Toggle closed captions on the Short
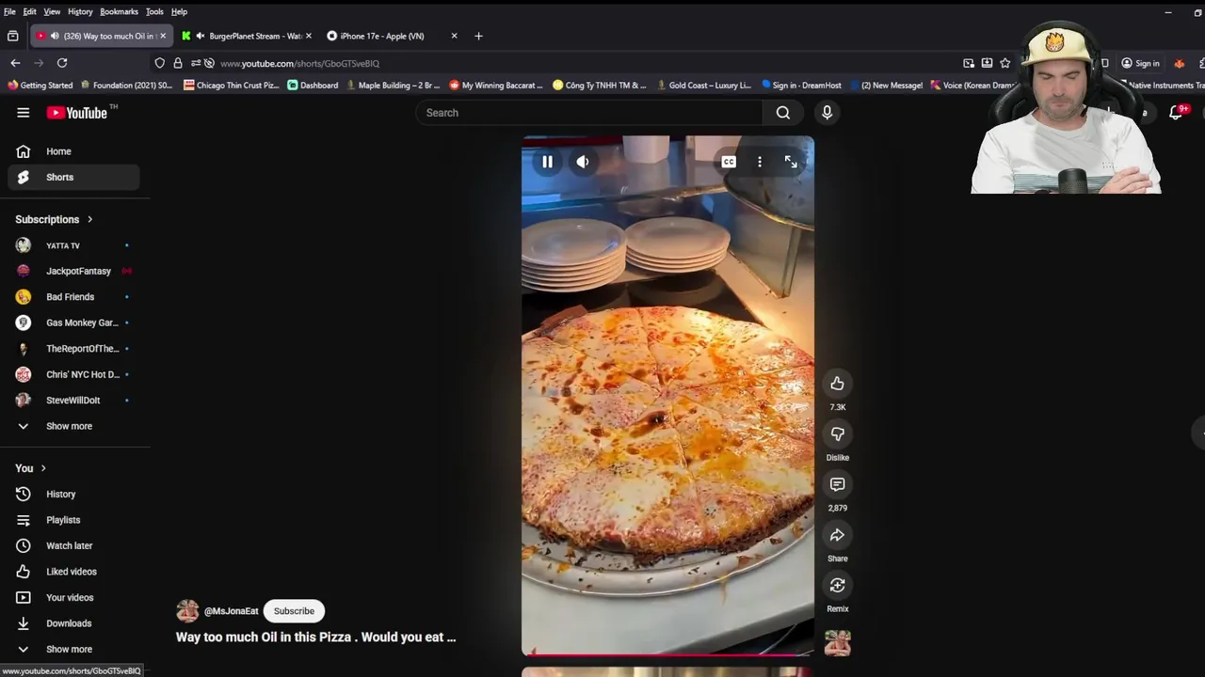This screenshot has height=677, width=1205. [x=729, y=162]
